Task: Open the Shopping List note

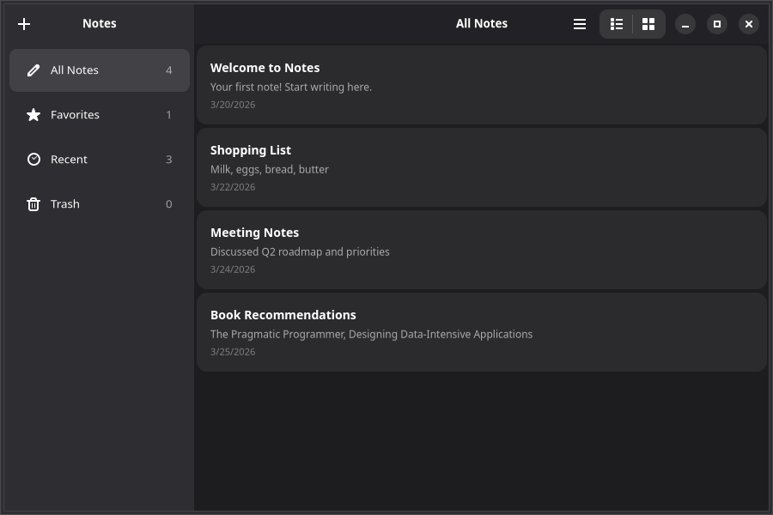Action: 481,167
